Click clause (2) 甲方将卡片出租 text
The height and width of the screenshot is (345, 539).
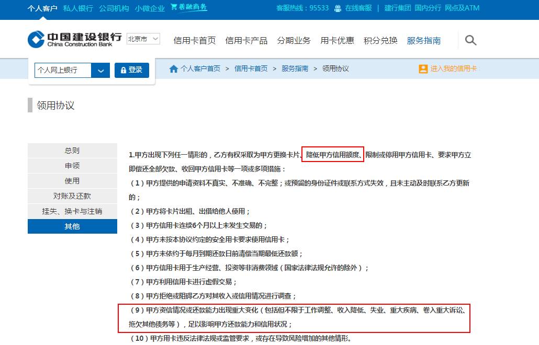click(x=190, y=212)
